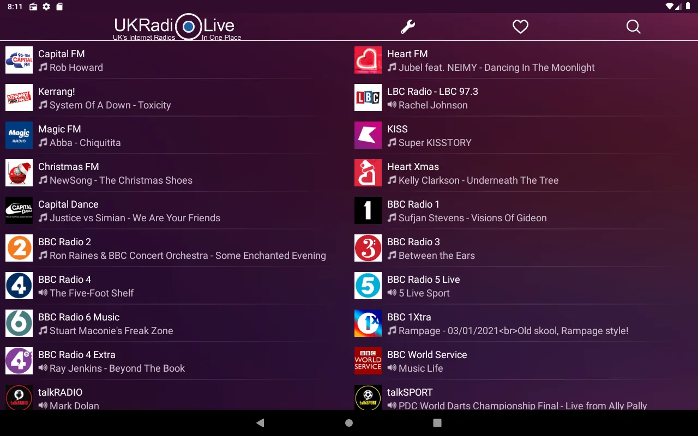Screen dimensions: 698x436
Task: Tap the KISS station logo
Action: (368, 135)
